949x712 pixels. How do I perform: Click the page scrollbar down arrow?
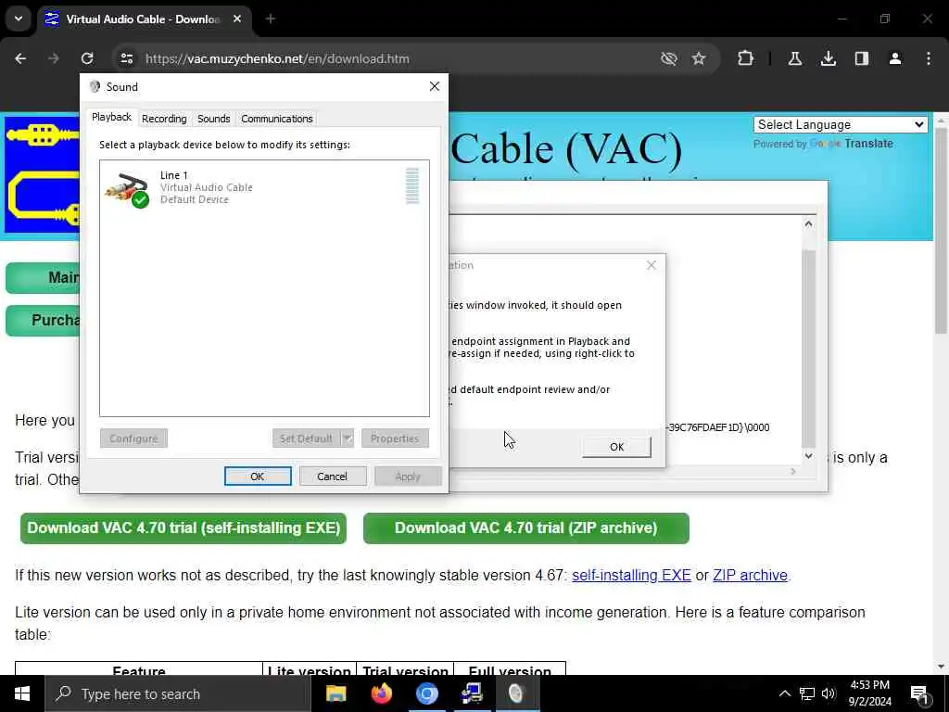942,667
